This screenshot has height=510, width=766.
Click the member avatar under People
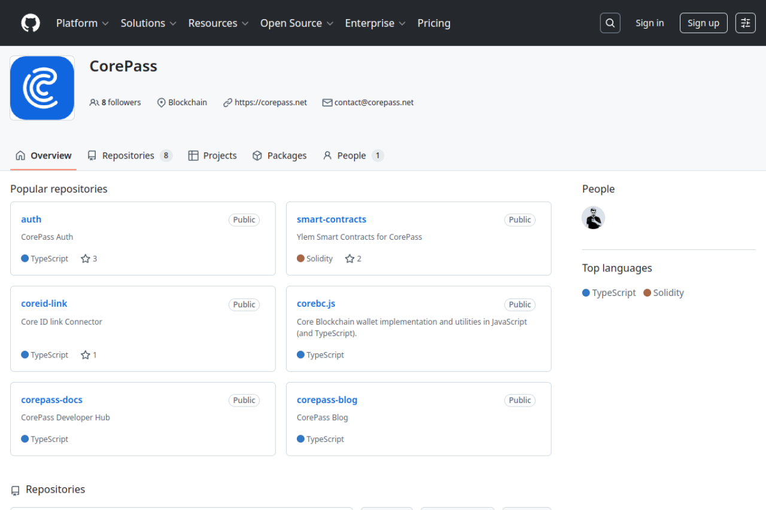click(593, 218)
